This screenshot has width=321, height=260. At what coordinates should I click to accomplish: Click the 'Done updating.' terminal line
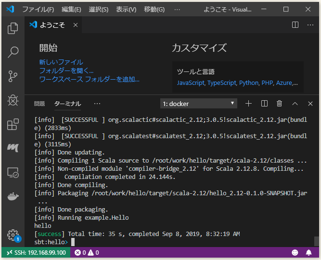pos(69,152)
